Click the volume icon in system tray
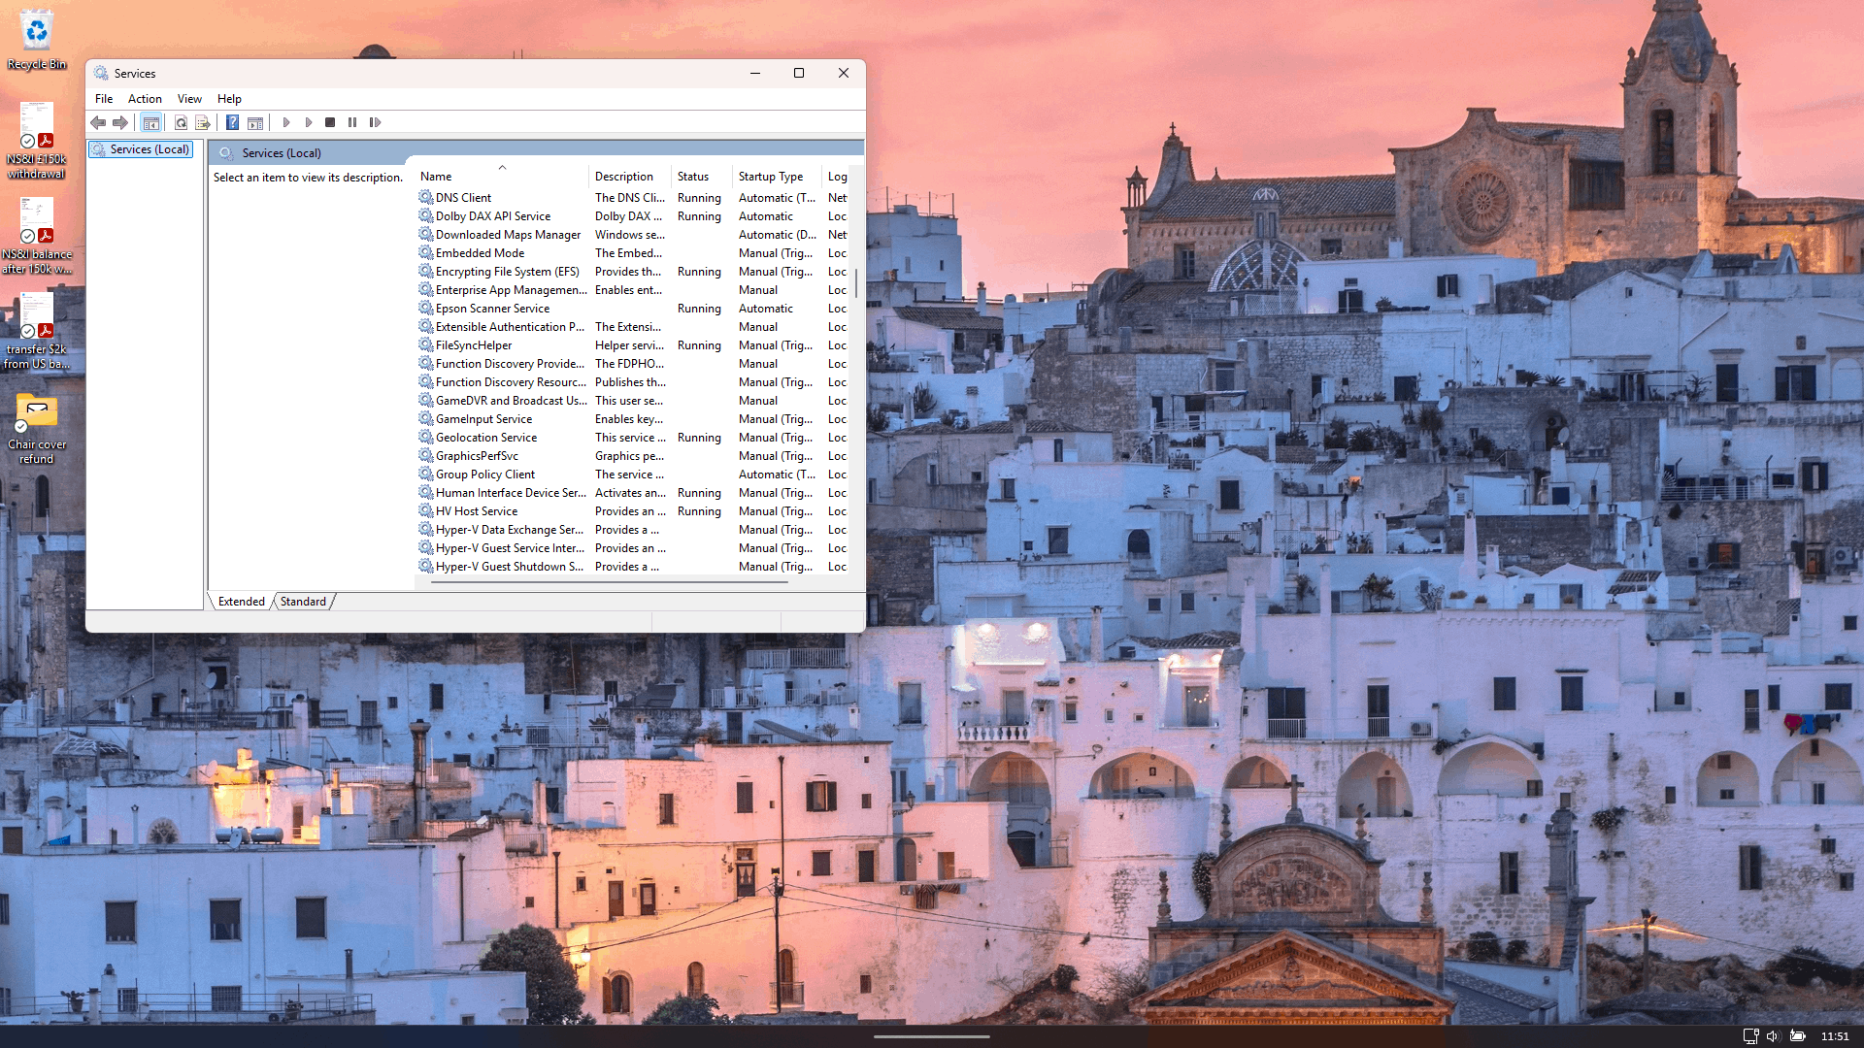This screenshot has height=1048, width=1864. tap(1773, 1036)
